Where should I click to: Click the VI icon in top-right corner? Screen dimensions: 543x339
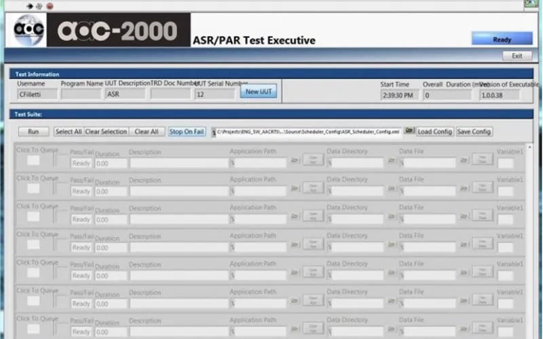tap(531, 4)
